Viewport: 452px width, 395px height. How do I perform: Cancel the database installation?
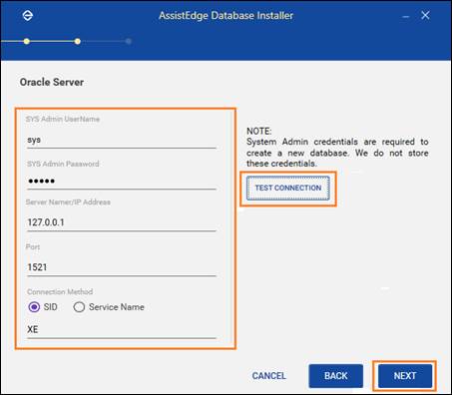(268, 376)
